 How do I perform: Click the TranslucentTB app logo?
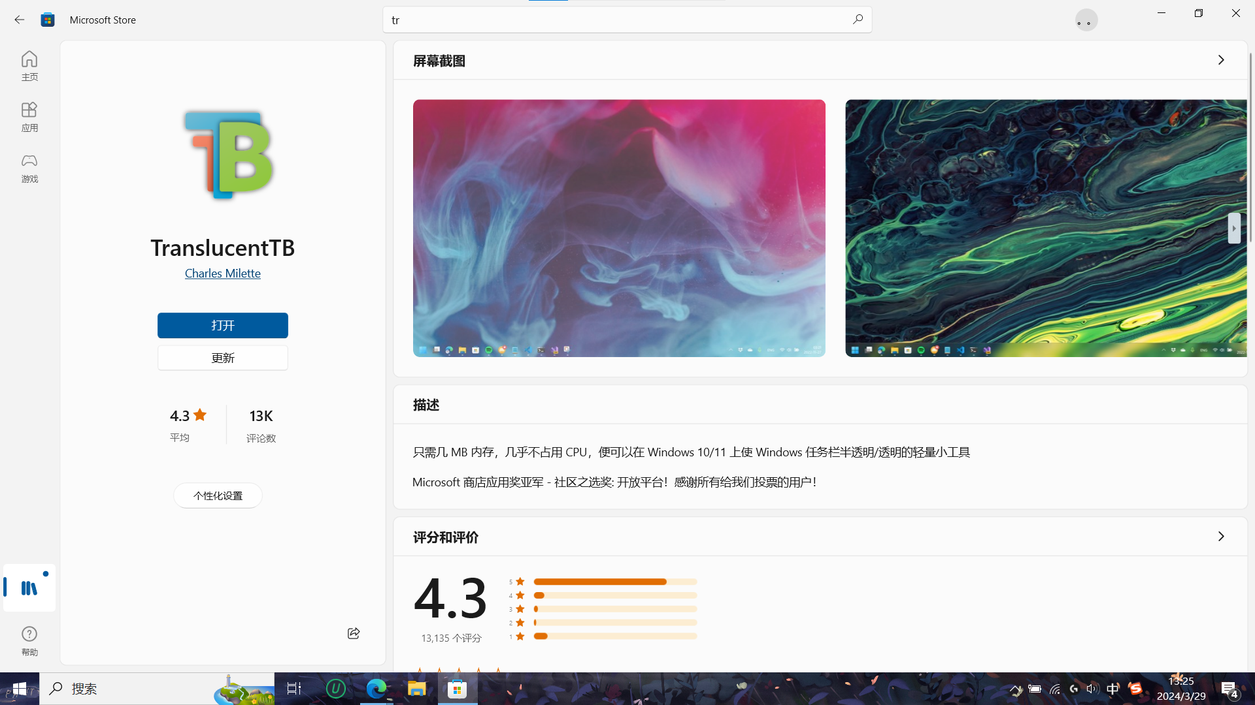coord(228,155)
